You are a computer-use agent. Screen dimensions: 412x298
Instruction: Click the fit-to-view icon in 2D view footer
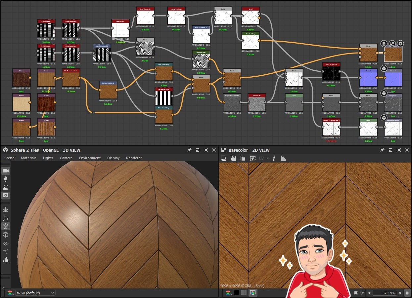tap(356, 293)
